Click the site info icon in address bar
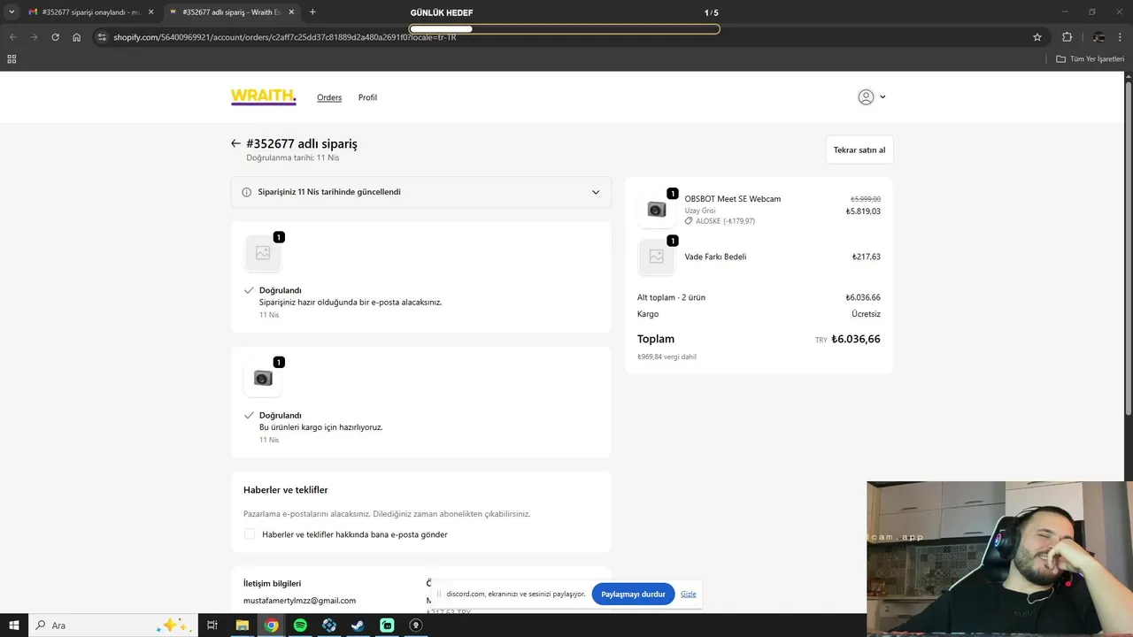 [x=102, y=37]
